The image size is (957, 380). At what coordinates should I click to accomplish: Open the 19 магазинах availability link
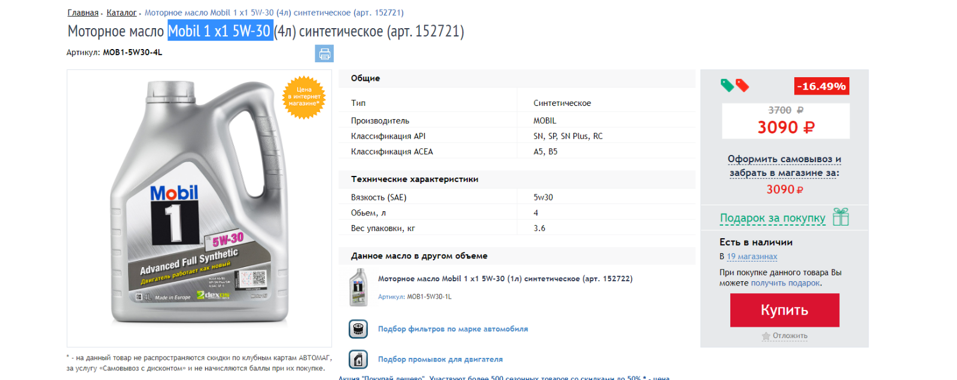click(x=752, y=256)
